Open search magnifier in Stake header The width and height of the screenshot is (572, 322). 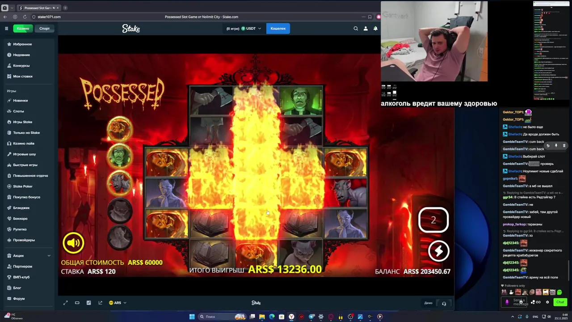click(x=356, y=29)
